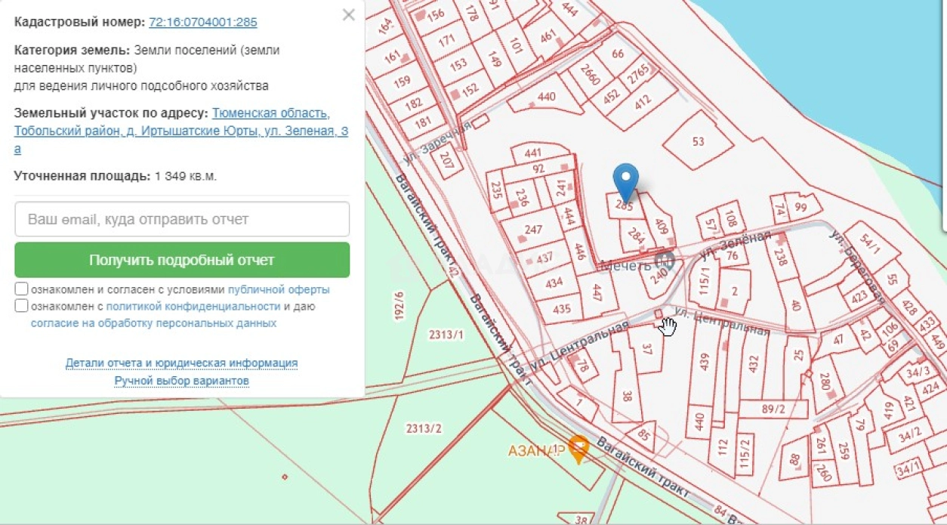The height and width of the screenshot is (525, 947).
Task: Open Ручной выбор вариантов
Action: click(181, 381)
